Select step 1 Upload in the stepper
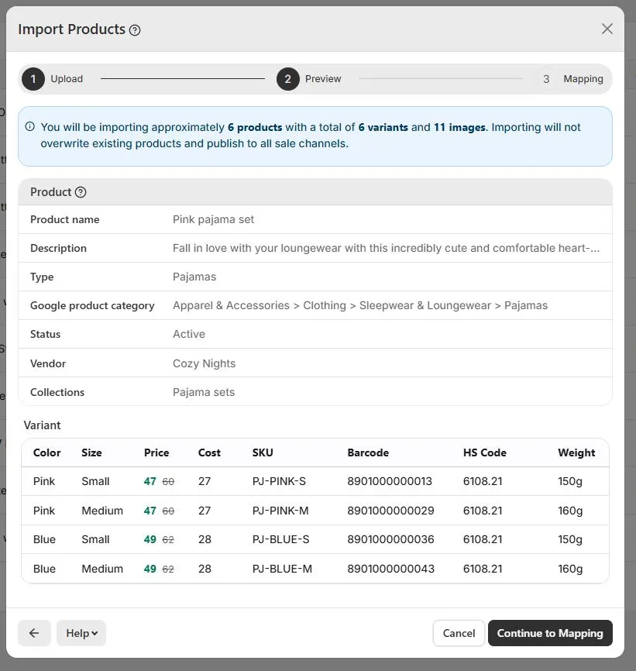The image size is (636, 671). click(x=53, y=79)
